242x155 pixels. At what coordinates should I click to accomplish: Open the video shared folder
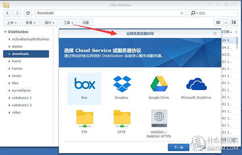click(16, 113)
